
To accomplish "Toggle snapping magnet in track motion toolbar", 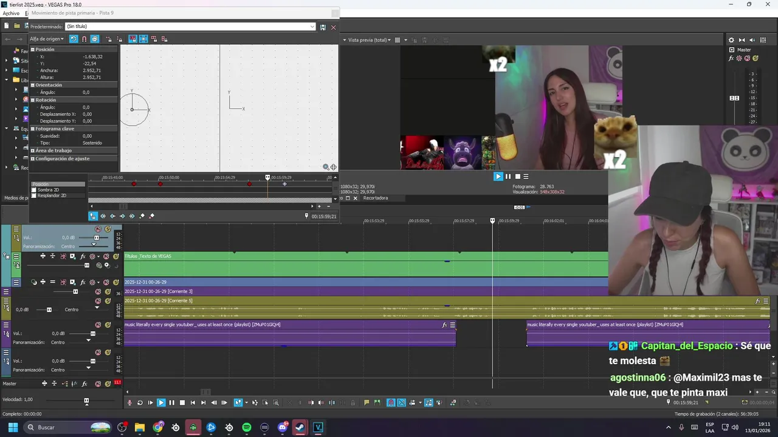I will [84, 39].
